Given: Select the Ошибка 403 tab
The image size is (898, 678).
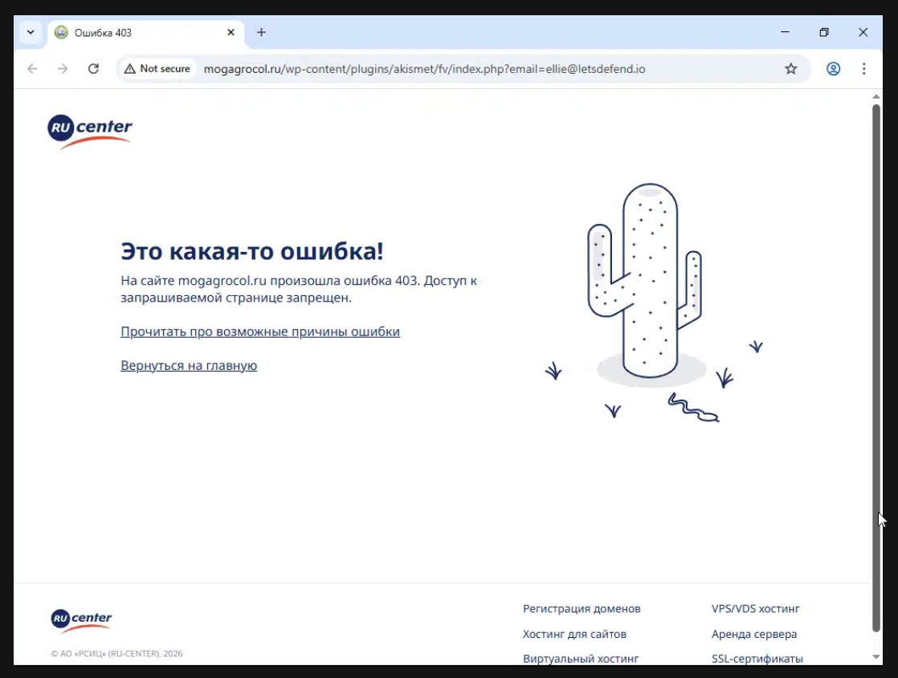Looking at the screenshot, I should 137,33.
